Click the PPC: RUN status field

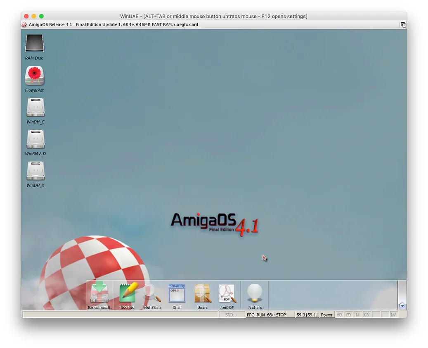pyautogui.click(x=255, y=315)
